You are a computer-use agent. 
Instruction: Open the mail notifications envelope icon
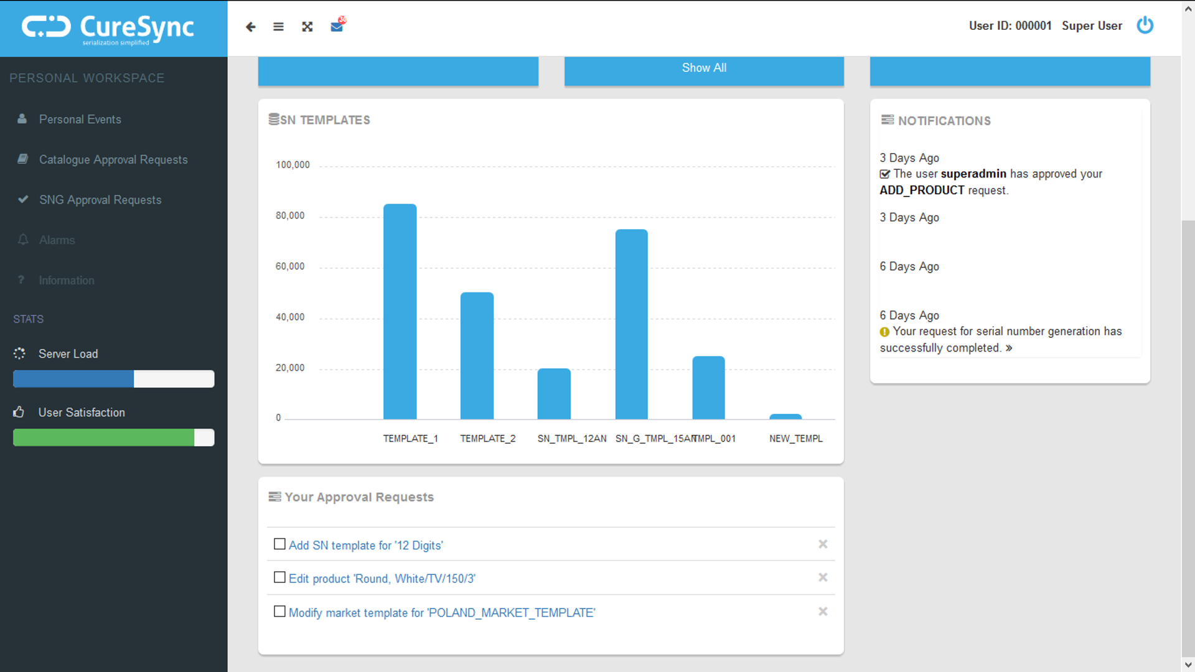[337, 27]
